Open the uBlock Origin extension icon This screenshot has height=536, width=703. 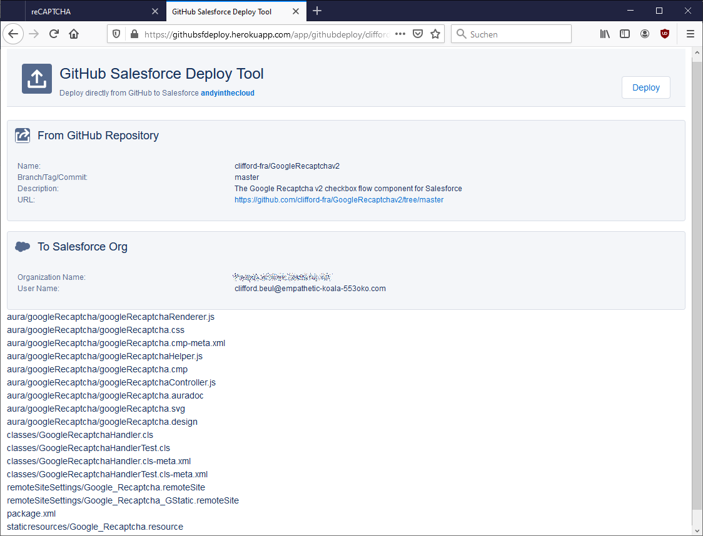tap(665, 34)
